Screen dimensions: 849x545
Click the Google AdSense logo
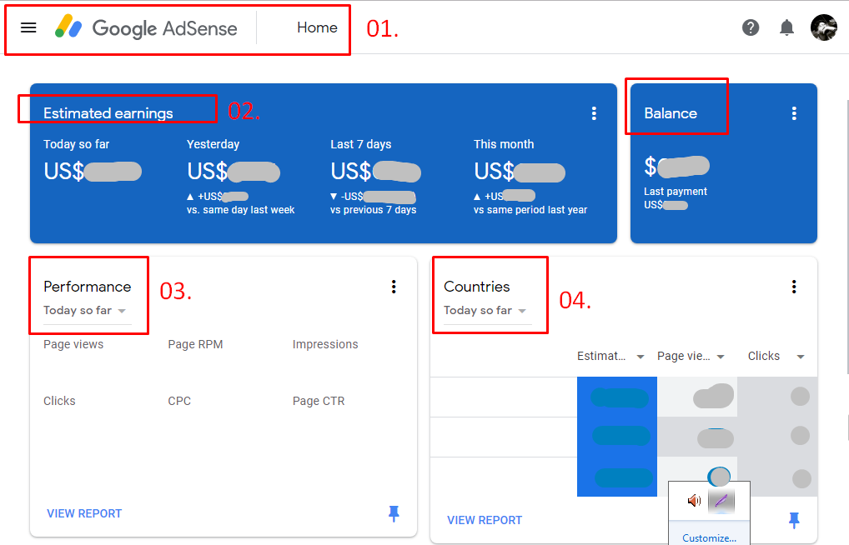pyautogui.click(x=146, y=27)
